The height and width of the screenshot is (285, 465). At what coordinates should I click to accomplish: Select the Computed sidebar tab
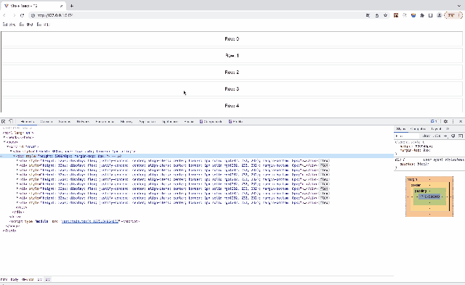click(418, 129)
